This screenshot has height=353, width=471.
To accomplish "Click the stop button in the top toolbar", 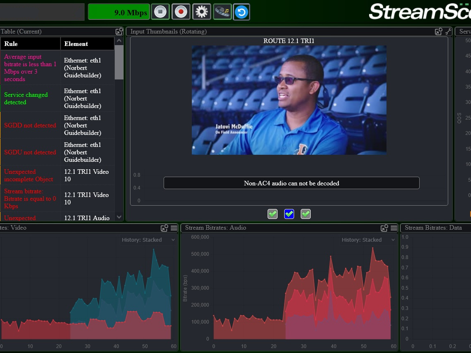I will point(160,12).
